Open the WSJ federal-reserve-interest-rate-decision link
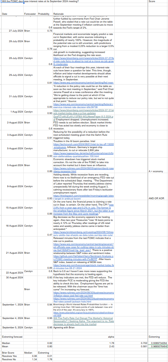 pos(83,105)
